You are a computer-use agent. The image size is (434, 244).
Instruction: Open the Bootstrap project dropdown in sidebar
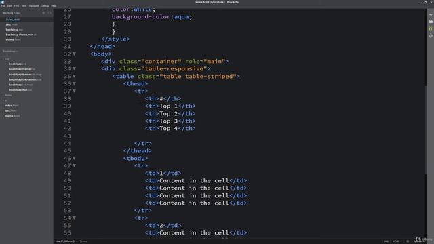tap(10, 52)
